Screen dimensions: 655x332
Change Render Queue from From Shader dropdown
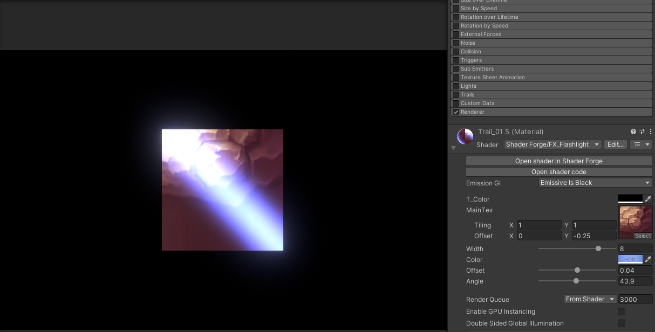[x=590, y=299]
